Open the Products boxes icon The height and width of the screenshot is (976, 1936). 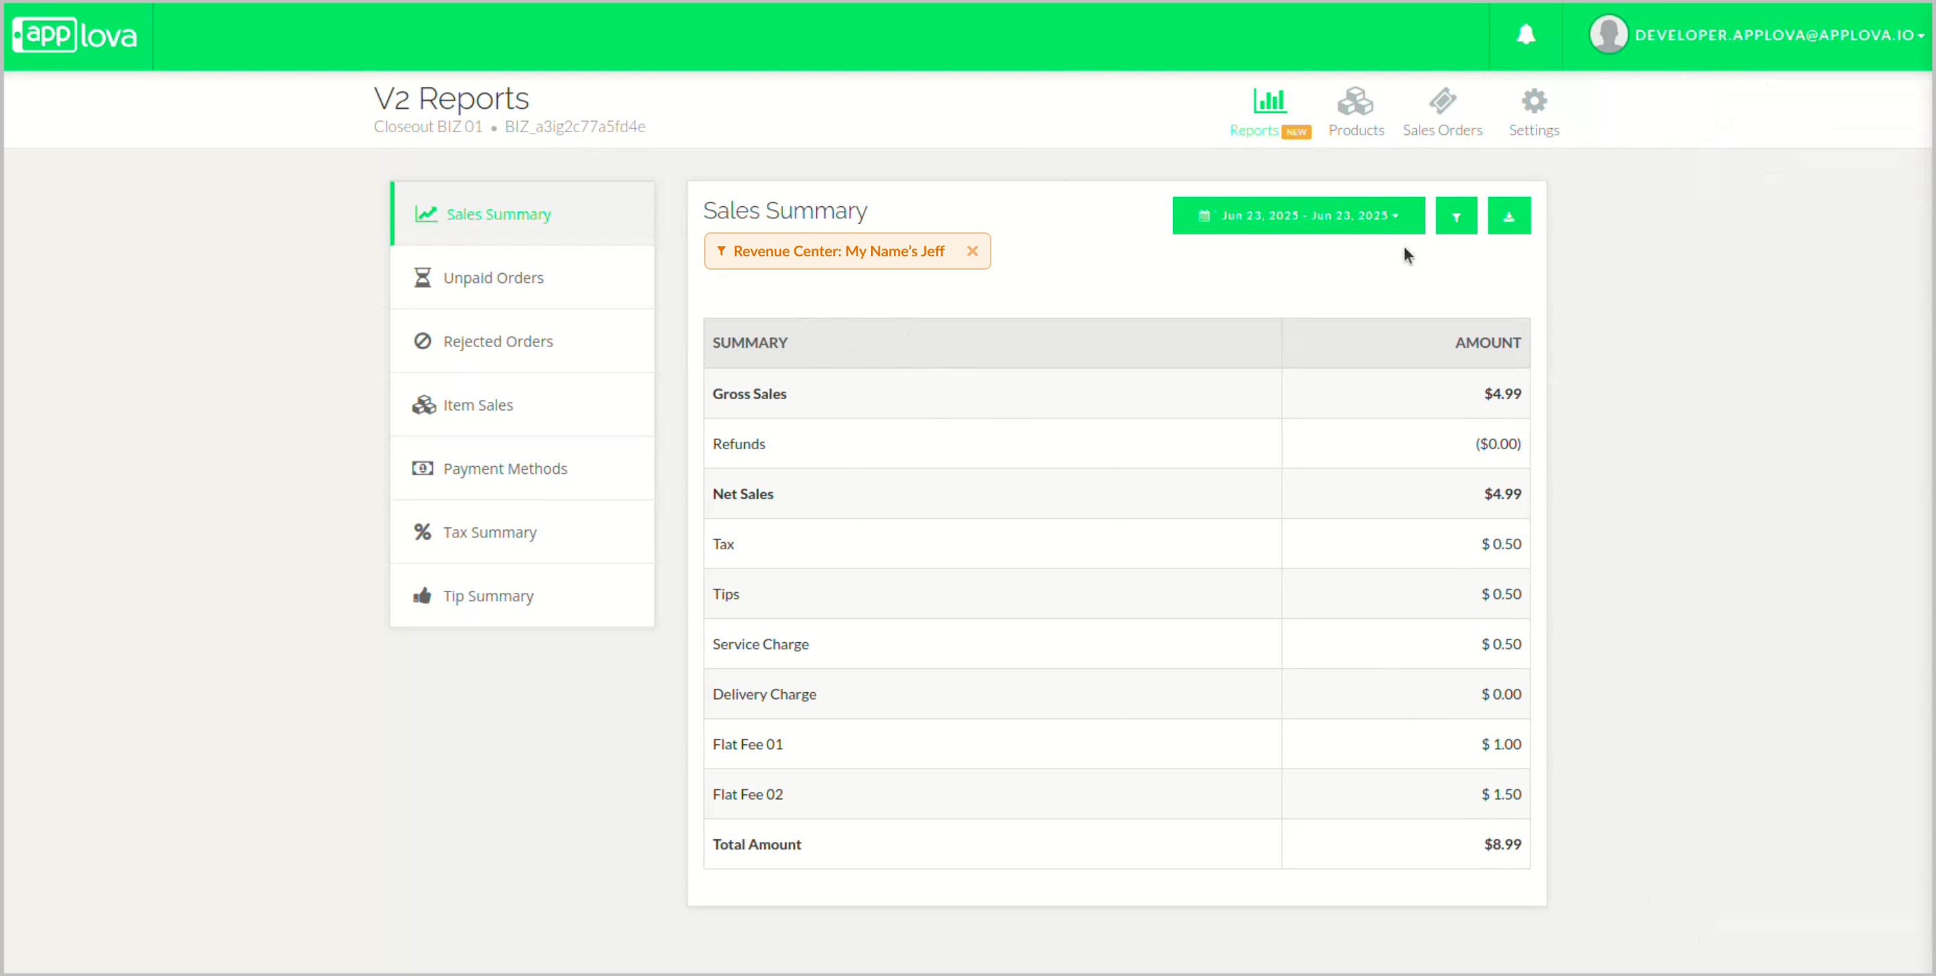click(x=1355, y=101)
